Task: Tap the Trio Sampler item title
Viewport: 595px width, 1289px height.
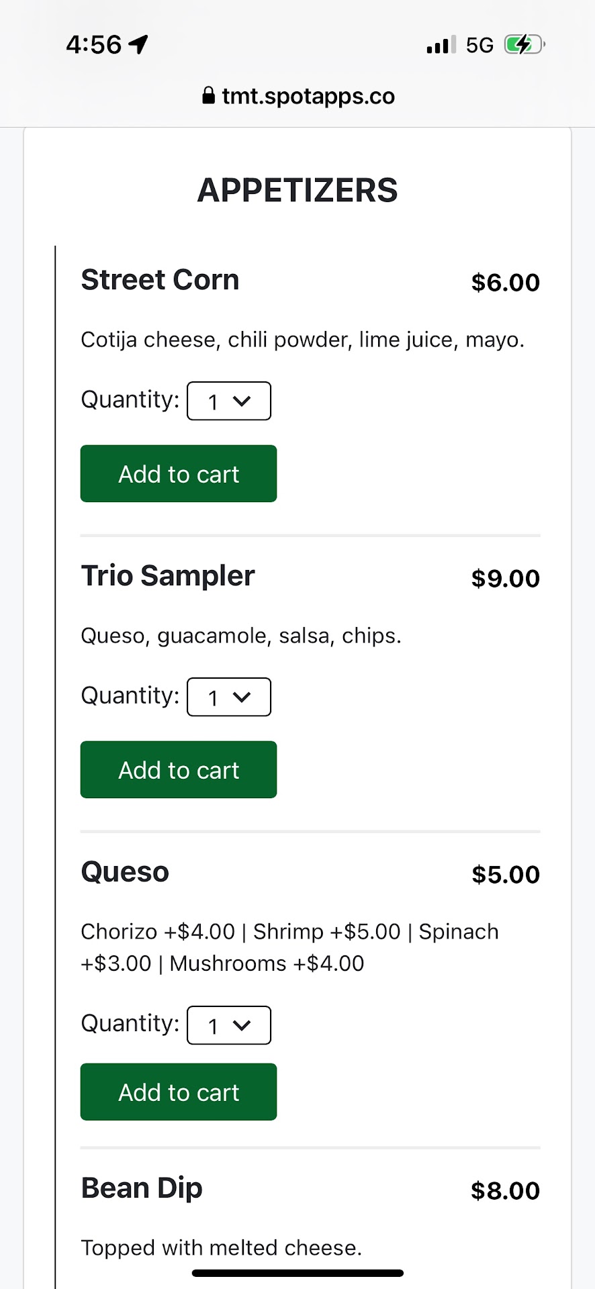Action: tap(168, 576)
